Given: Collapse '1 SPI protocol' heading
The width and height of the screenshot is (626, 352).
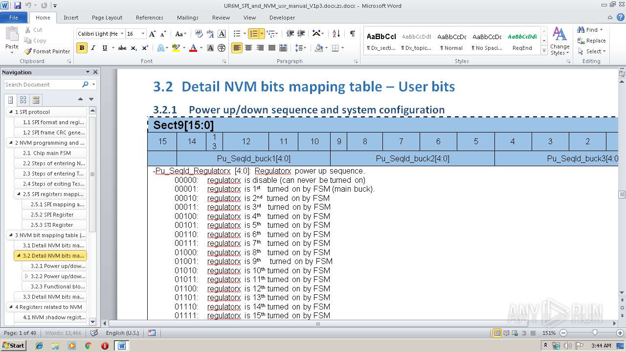Looking at the screenshot, I should coord(10,112).
